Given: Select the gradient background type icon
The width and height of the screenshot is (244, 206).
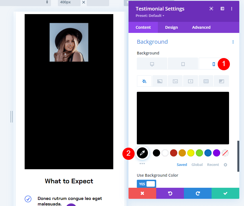Looking at the screenshot, I should click(x=160, y=81).
